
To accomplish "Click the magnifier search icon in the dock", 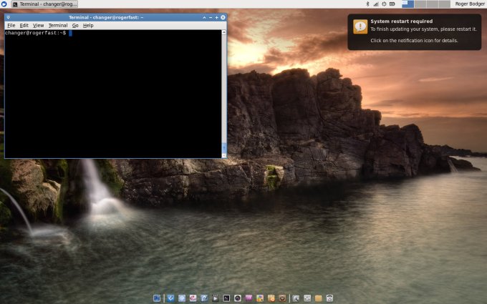I will 296,298.
